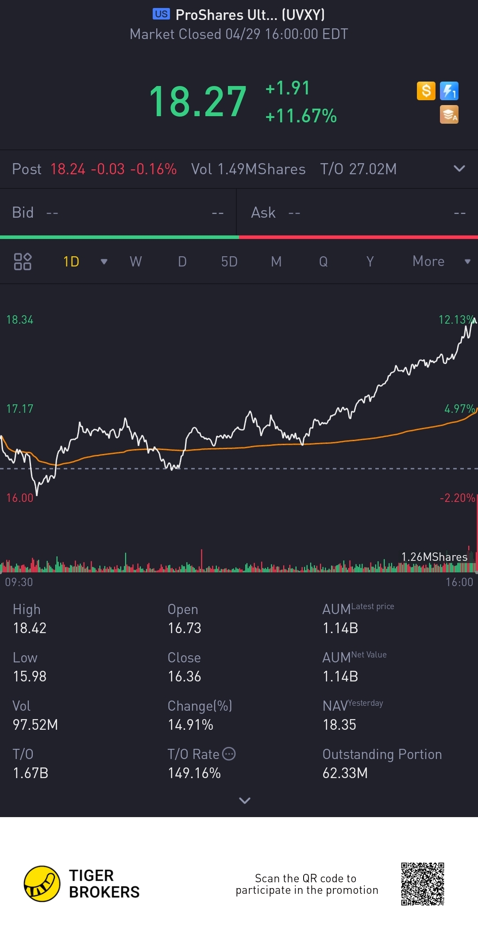The width and height of the screenshot is (478, 951).
Task: Tap the +1.91 price change value
Action: pyautogui.click(x=288, y=88)
